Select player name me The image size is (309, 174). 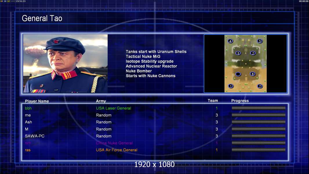coord(28,115)
